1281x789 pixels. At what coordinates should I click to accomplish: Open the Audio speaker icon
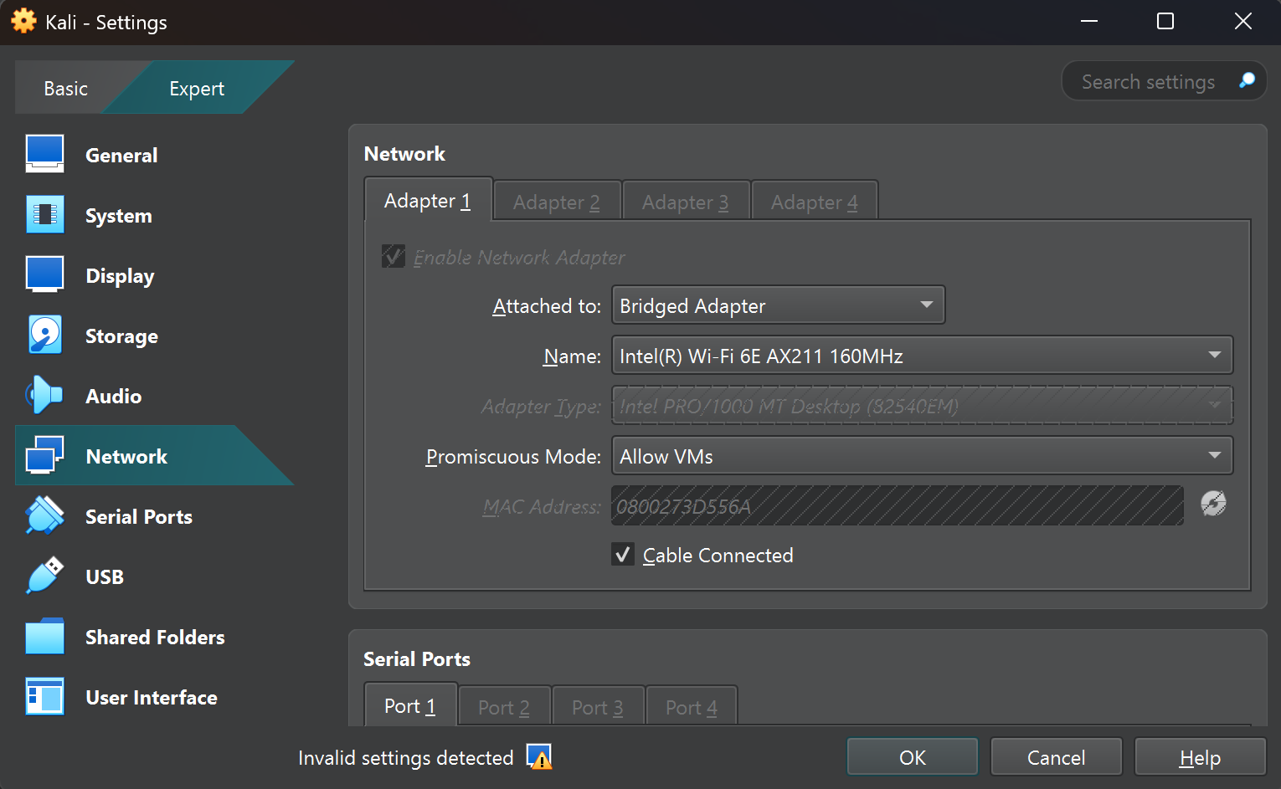point(44,396)
